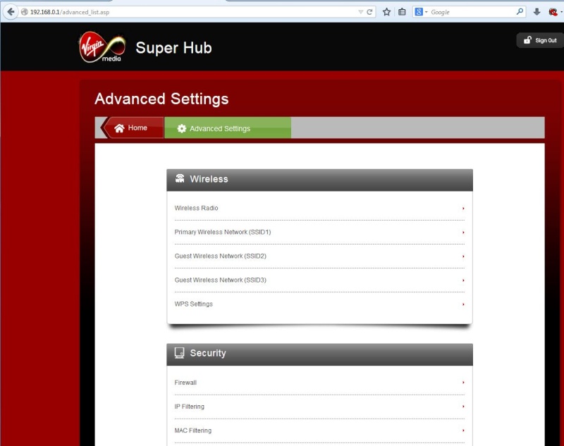Click the Google search magnifier icon
The image size is (564, 446).
(x=520, y=11)
